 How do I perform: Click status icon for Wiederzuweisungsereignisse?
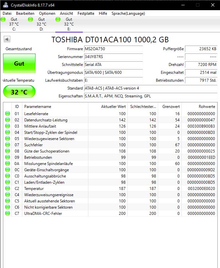click(x=8, y=195)
